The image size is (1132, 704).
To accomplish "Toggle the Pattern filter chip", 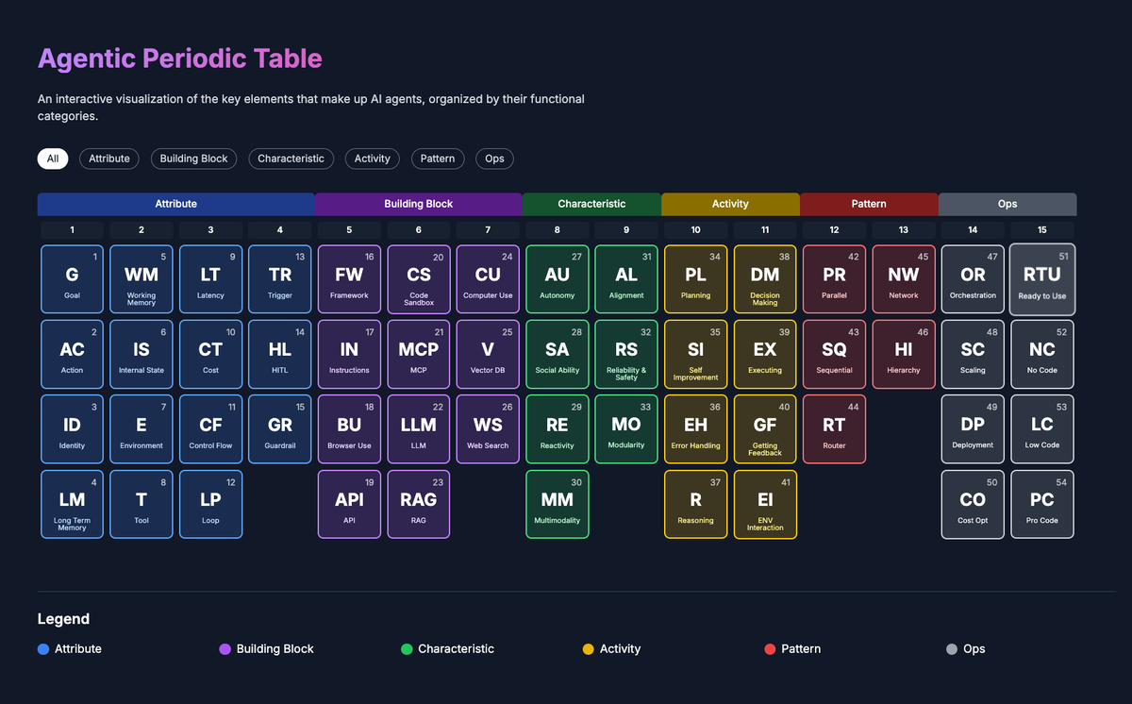I will point(438,159).
